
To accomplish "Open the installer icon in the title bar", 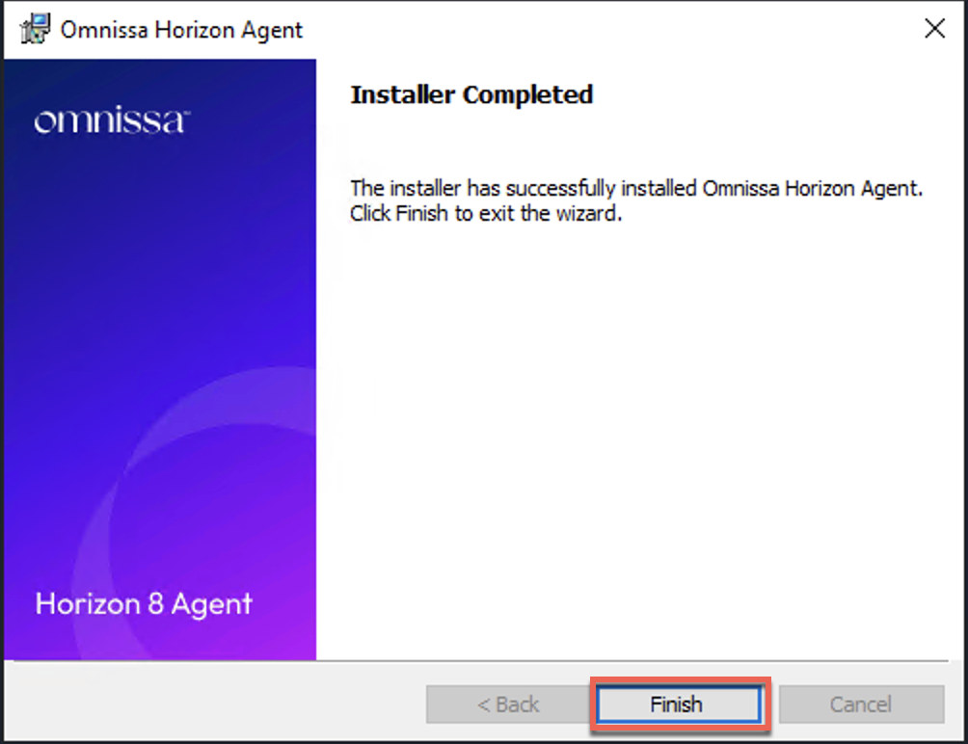I will coord(35,29).
